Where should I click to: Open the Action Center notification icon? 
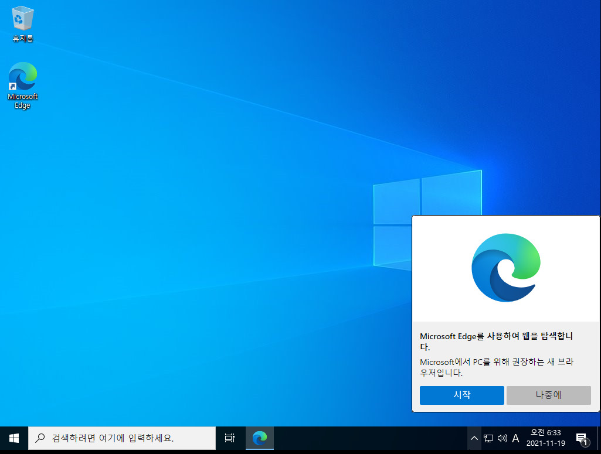click(582, 438)
